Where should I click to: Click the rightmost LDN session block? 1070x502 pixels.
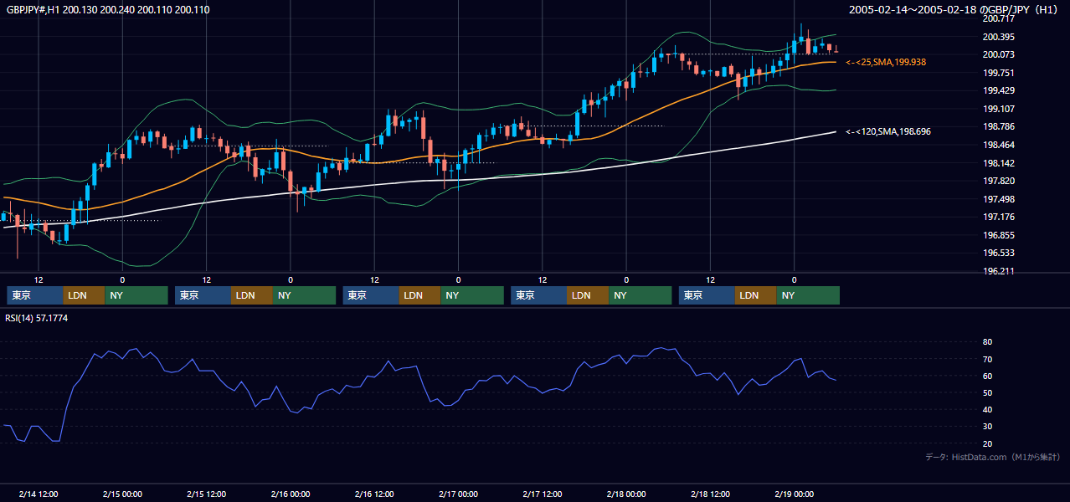click(x=756, y=295)
